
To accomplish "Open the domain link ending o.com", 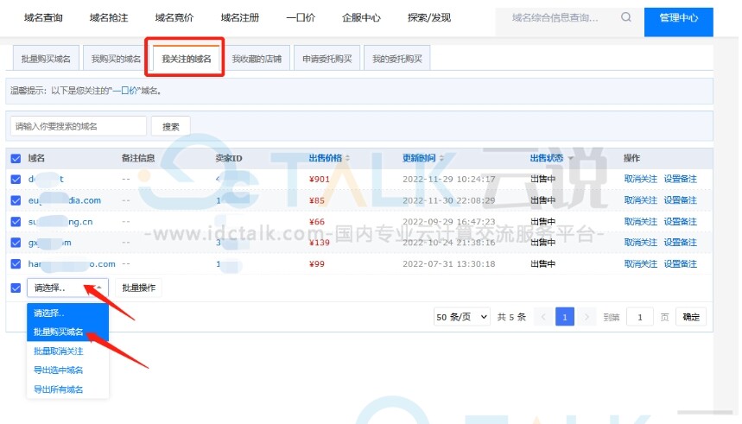I will 72,263.
